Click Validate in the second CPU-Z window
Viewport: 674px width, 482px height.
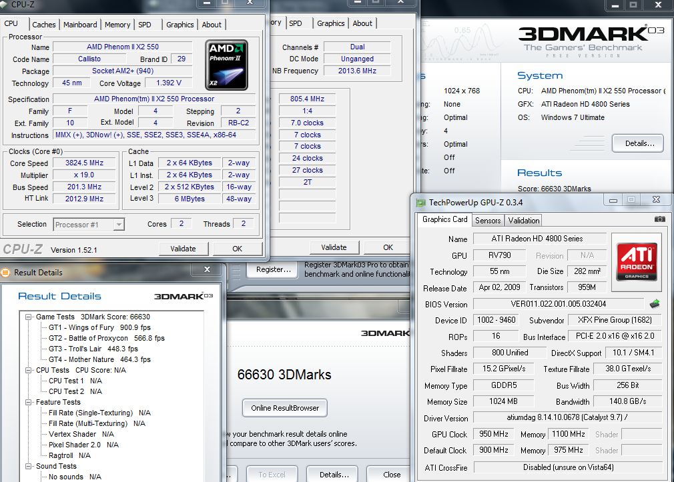point(334,247)
